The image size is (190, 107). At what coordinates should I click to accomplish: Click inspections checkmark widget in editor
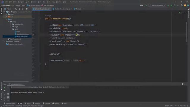click(180, 12)
